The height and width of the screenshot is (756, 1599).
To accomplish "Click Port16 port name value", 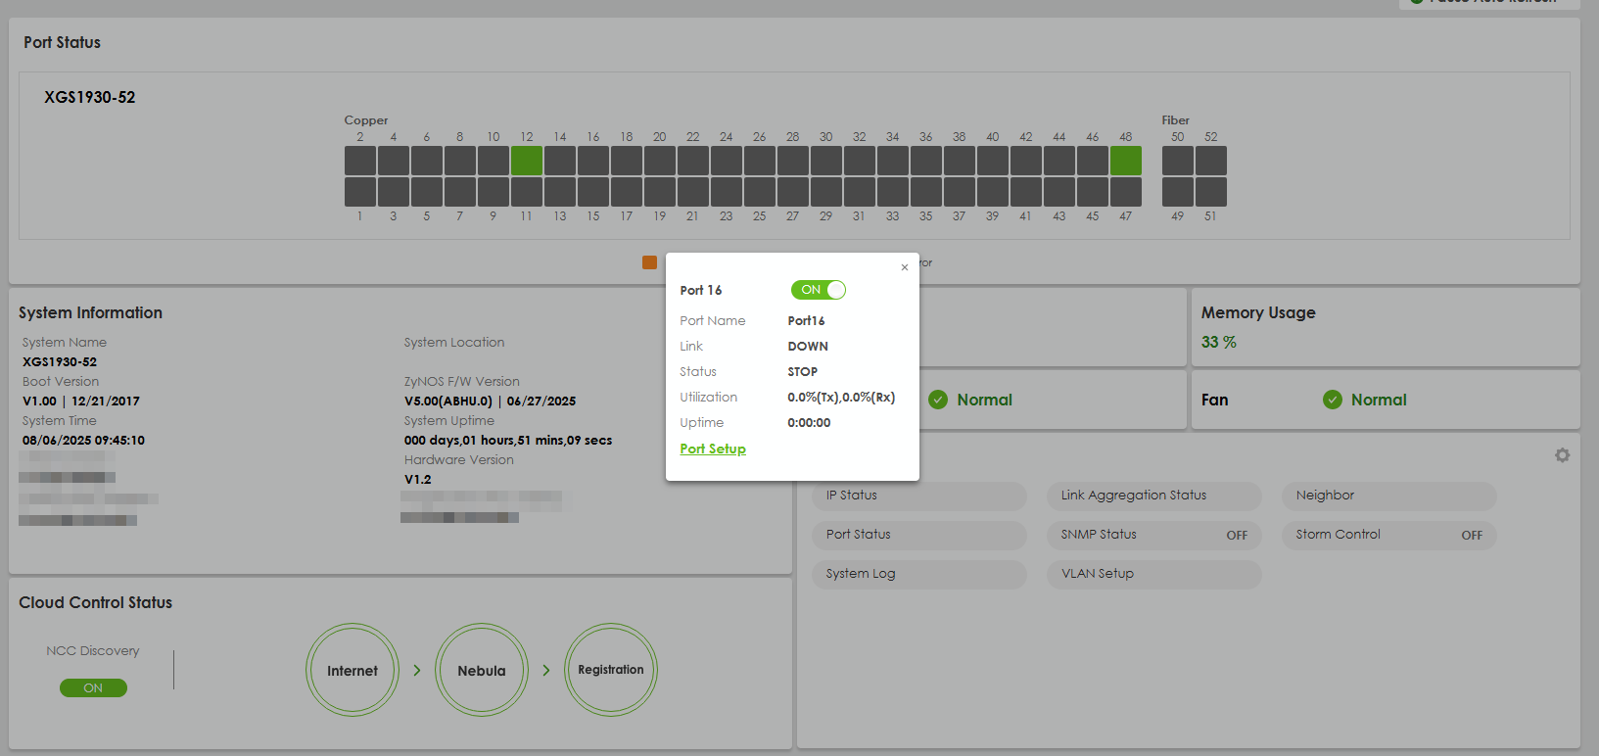I will [806, 321].
